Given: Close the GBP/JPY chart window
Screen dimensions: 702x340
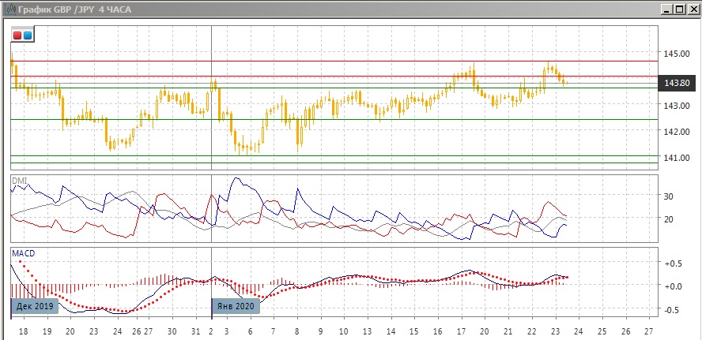Looking at the screenshot, I should 692,9.
